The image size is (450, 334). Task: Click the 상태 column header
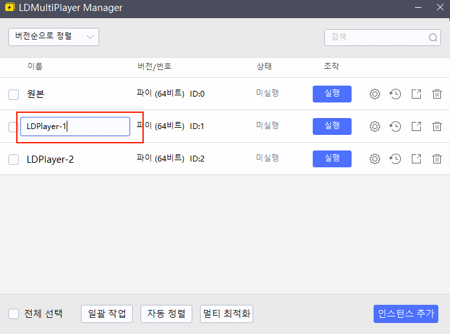click(264, 67)
